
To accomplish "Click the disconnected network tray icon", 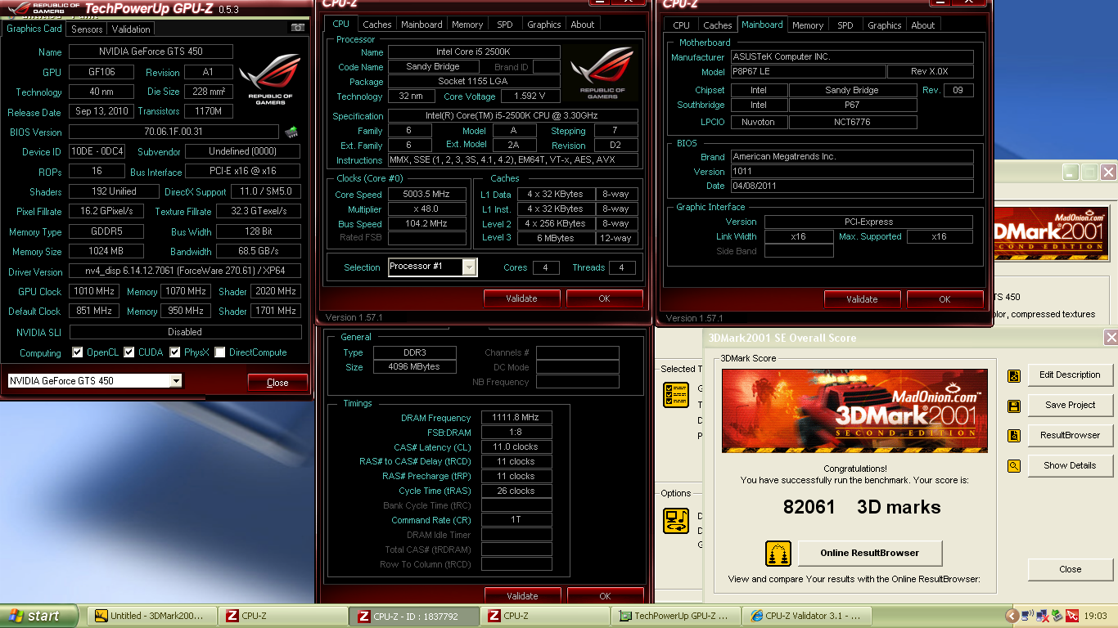I will pyautogui.click(x=1042, y=616).
